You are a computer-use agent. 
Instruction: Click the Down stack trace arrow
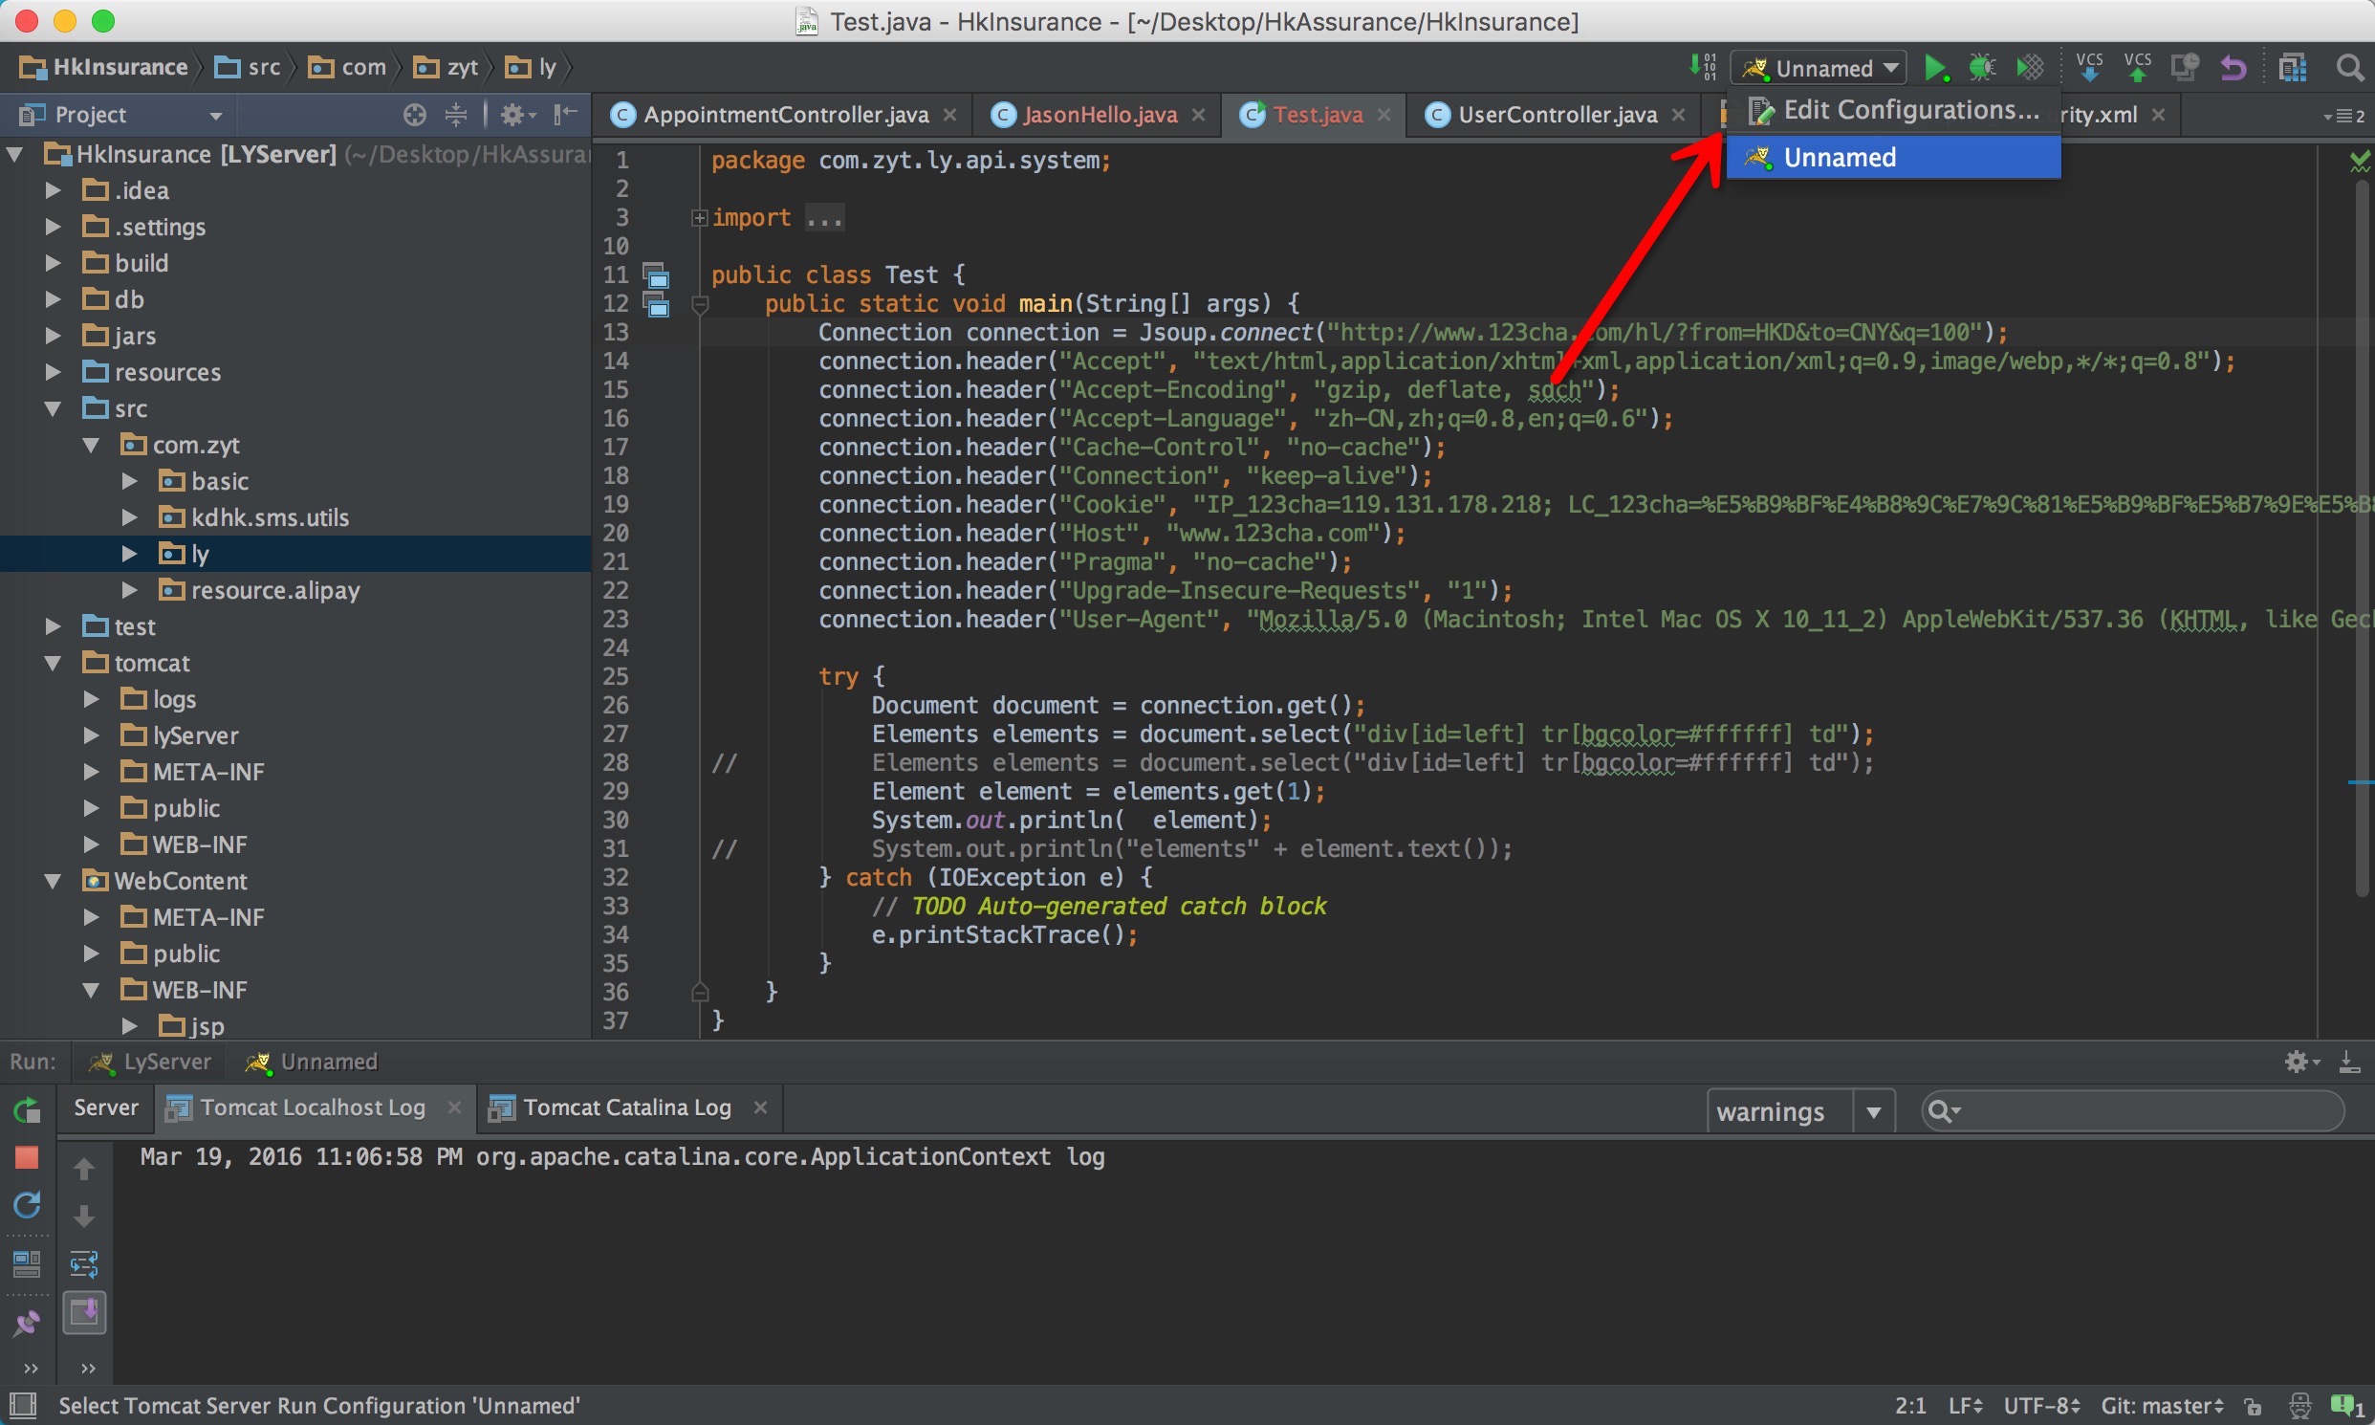[84, 1217]
